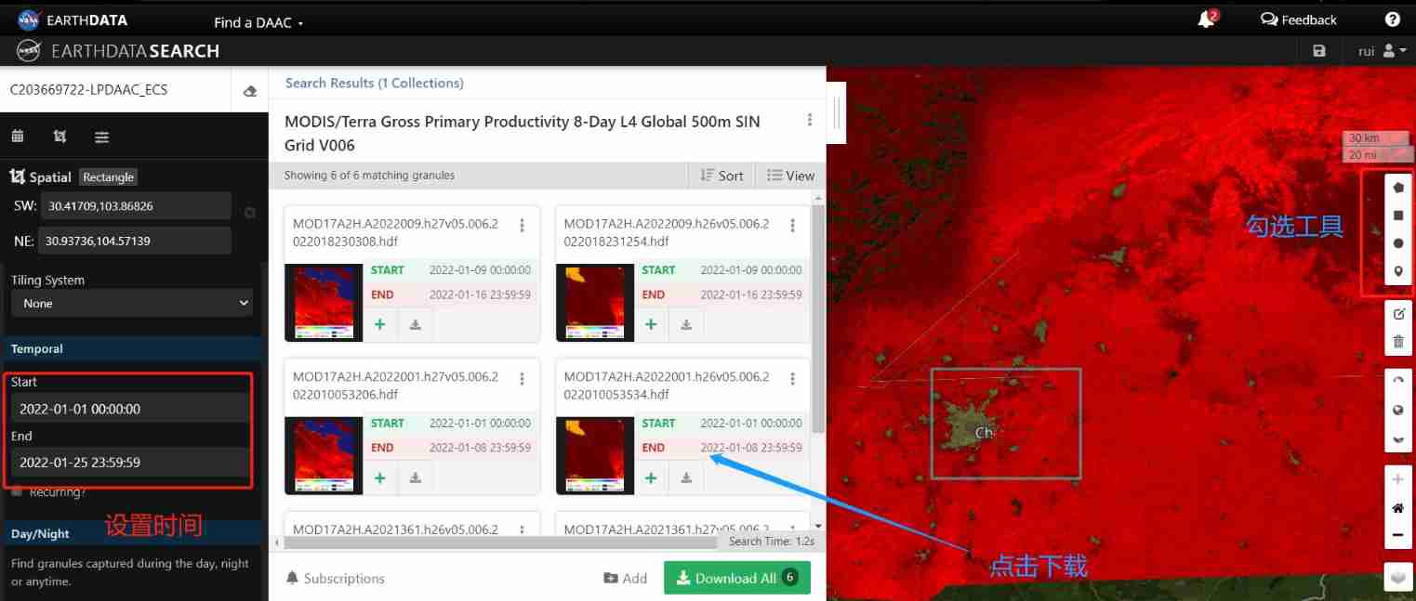Click the Subscriptions button
1416x601 pixels.
[336, 578]
